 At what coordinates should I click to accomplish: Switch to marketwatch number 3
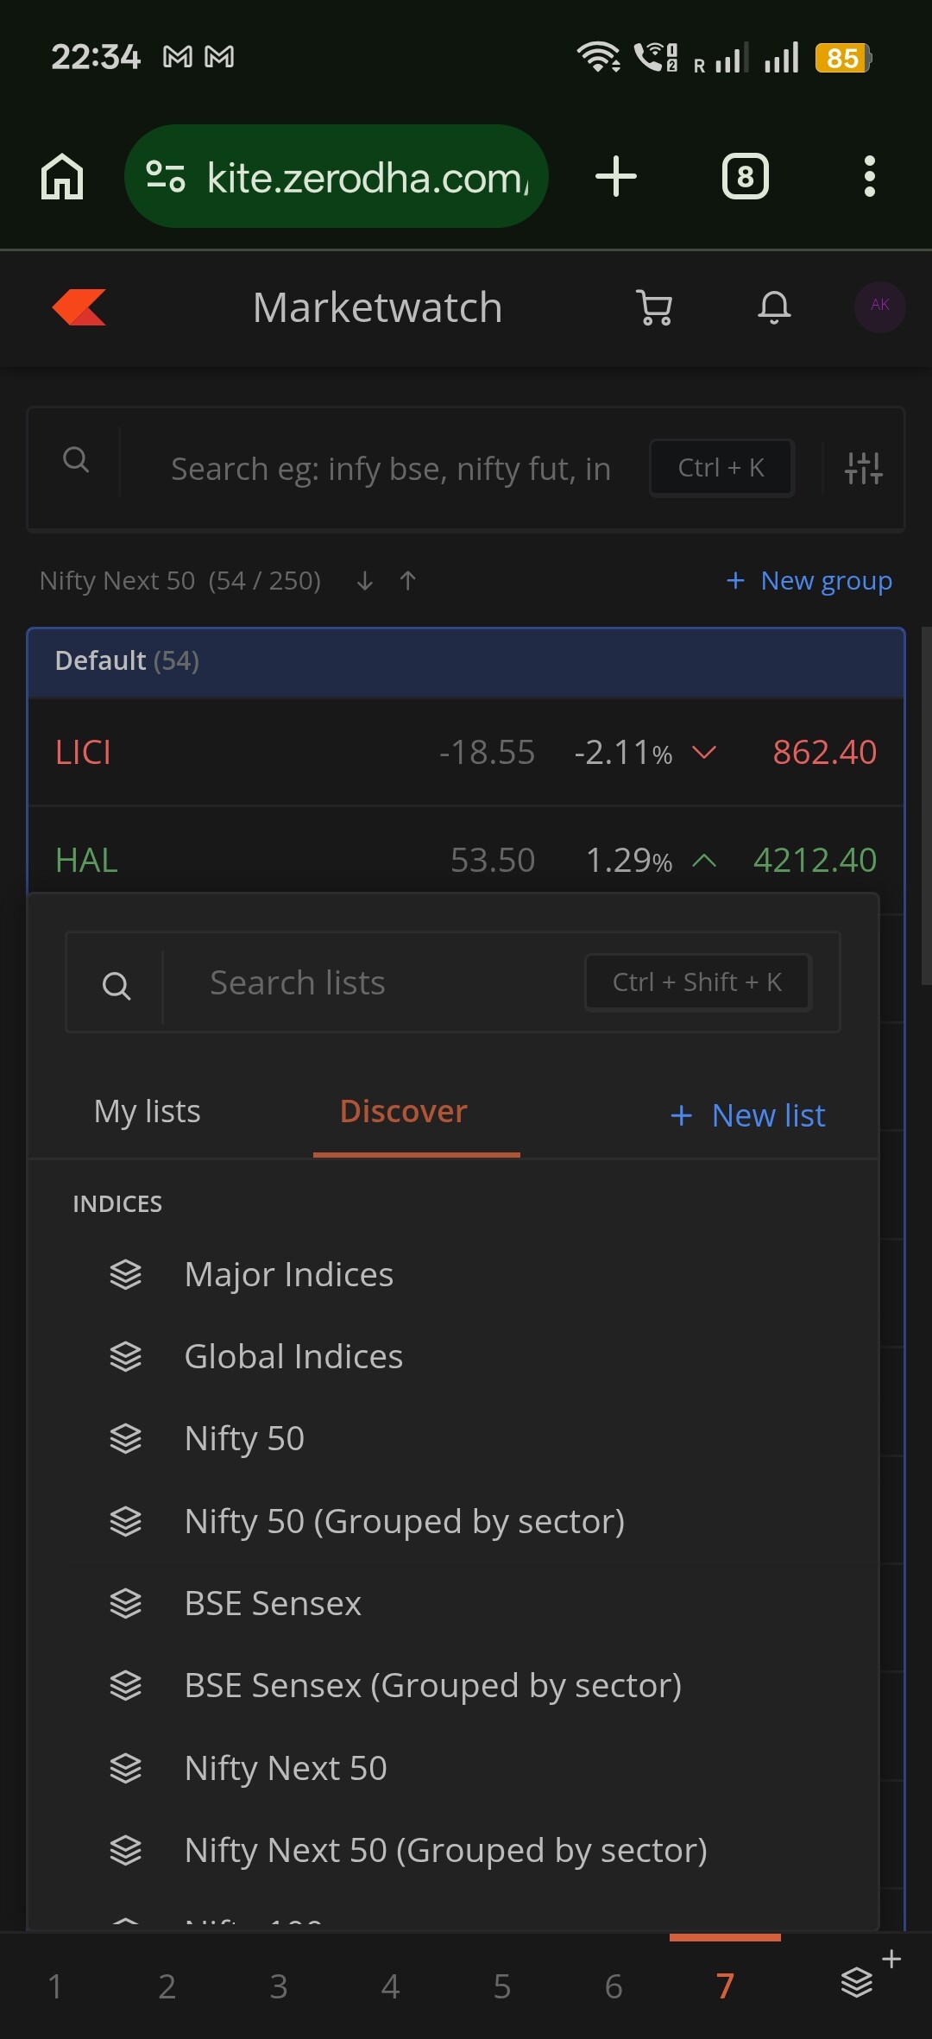pyautogui.click(x=278, y=1986)
